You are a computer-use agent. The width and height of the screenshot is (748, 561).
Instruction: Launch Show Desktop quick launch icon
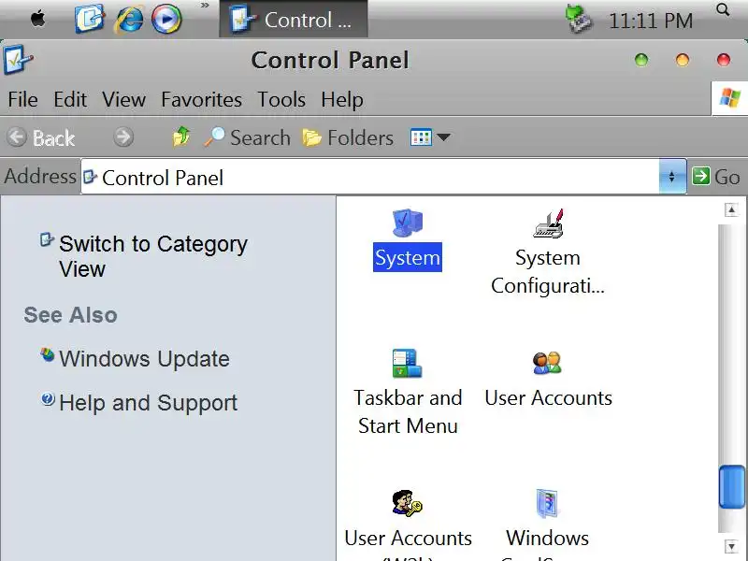(90, 19)
